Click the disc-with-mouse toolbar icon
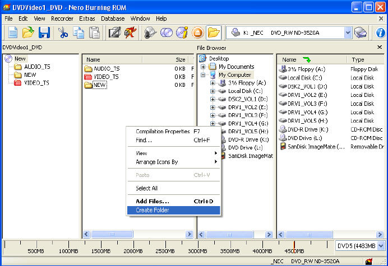 (x=150, y=32)
